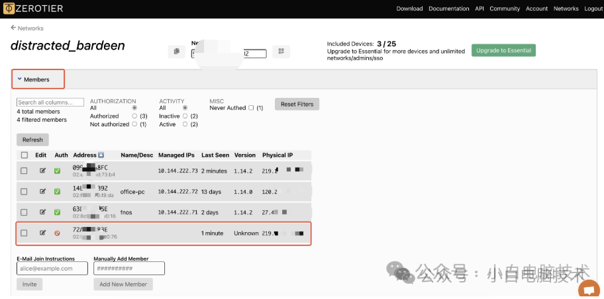Click the Address column sort arrow icon
The height and width of the screenshot is (299, 604).
(x=101, y=155)
